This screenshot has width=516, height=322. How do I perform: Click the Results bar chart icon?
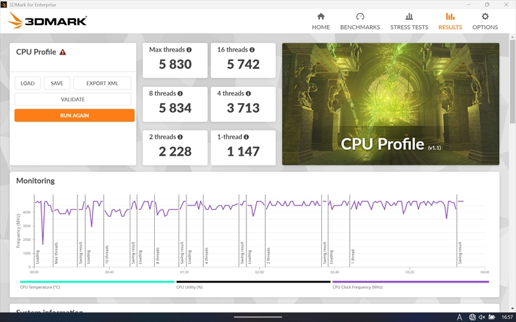coord(450,17)
